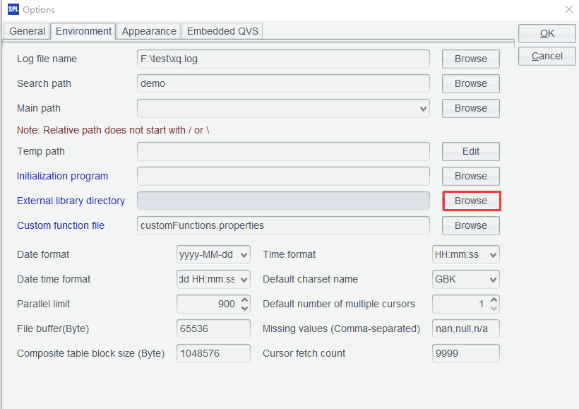Expand the Time format dropdown
The width and height of the screenshot is (579, 409).
tap(493, 255)
